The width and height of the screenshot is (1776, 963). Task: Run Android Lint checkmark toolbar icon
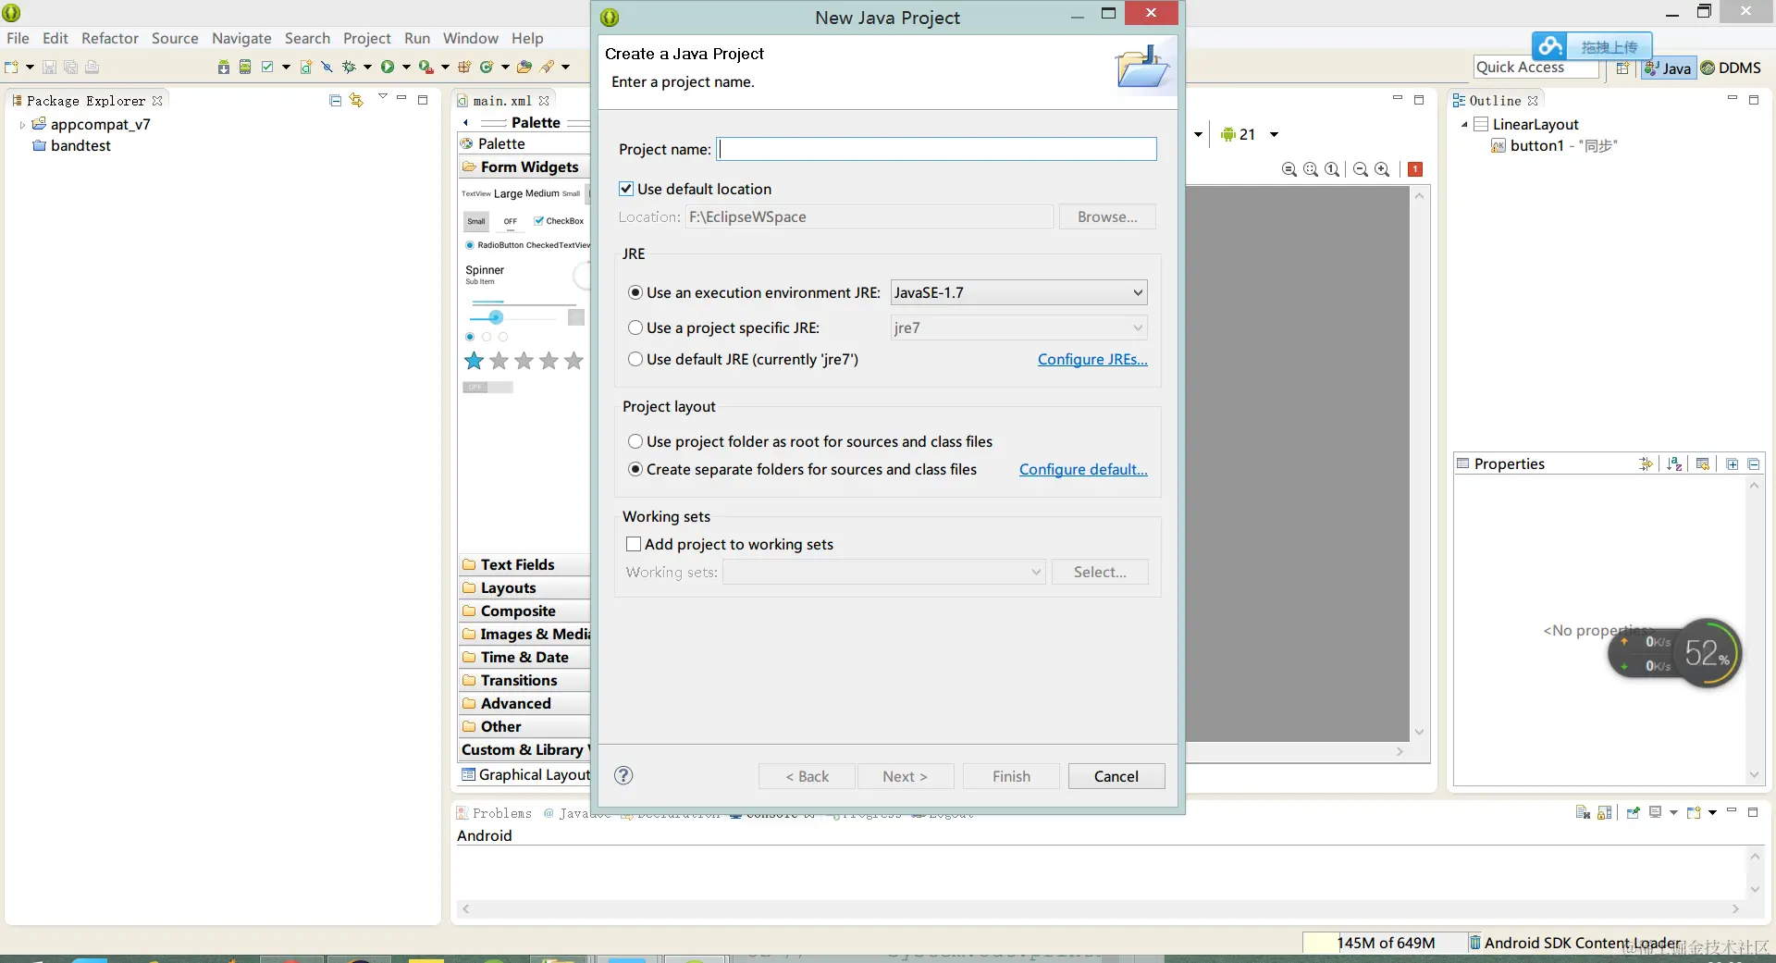point(267,67)
